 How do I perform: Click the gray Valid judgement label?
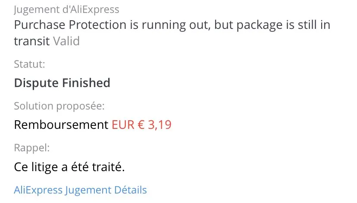coord(66,41)
